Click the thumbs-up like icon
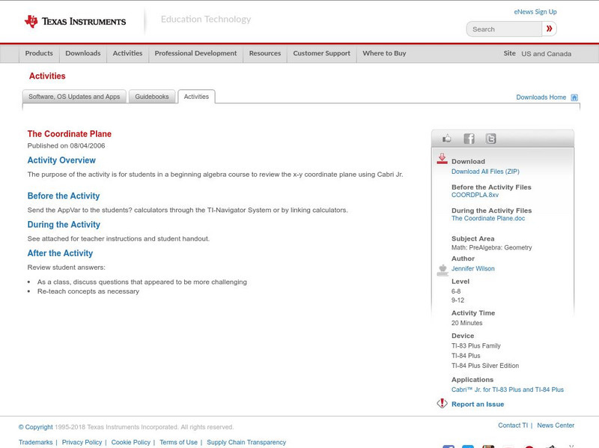 [x=447, y=139]
